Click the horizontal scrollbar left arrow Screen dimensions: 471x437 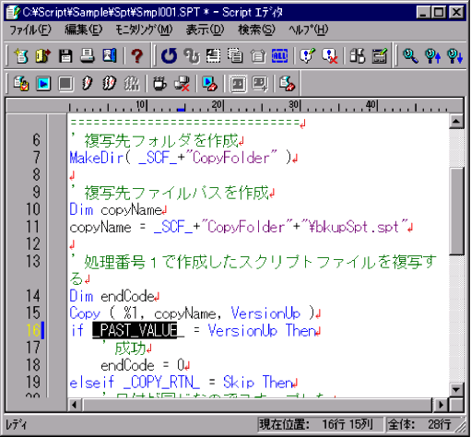pos(75,405)
